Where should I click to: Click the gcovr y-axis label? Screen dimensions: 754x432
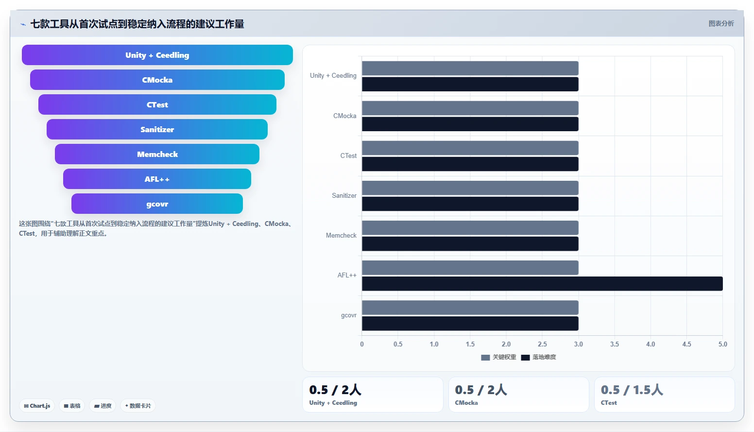(349, 315)
